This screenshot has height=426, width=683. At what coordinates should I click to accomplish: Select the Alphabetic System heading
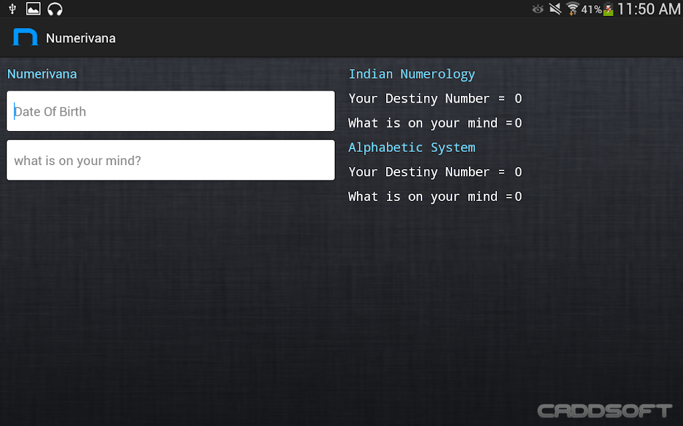412,148
